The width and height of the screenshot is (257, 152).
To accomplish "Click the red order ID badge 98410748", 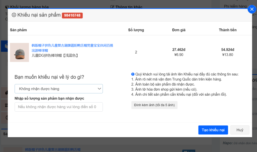I will [72, 15].
